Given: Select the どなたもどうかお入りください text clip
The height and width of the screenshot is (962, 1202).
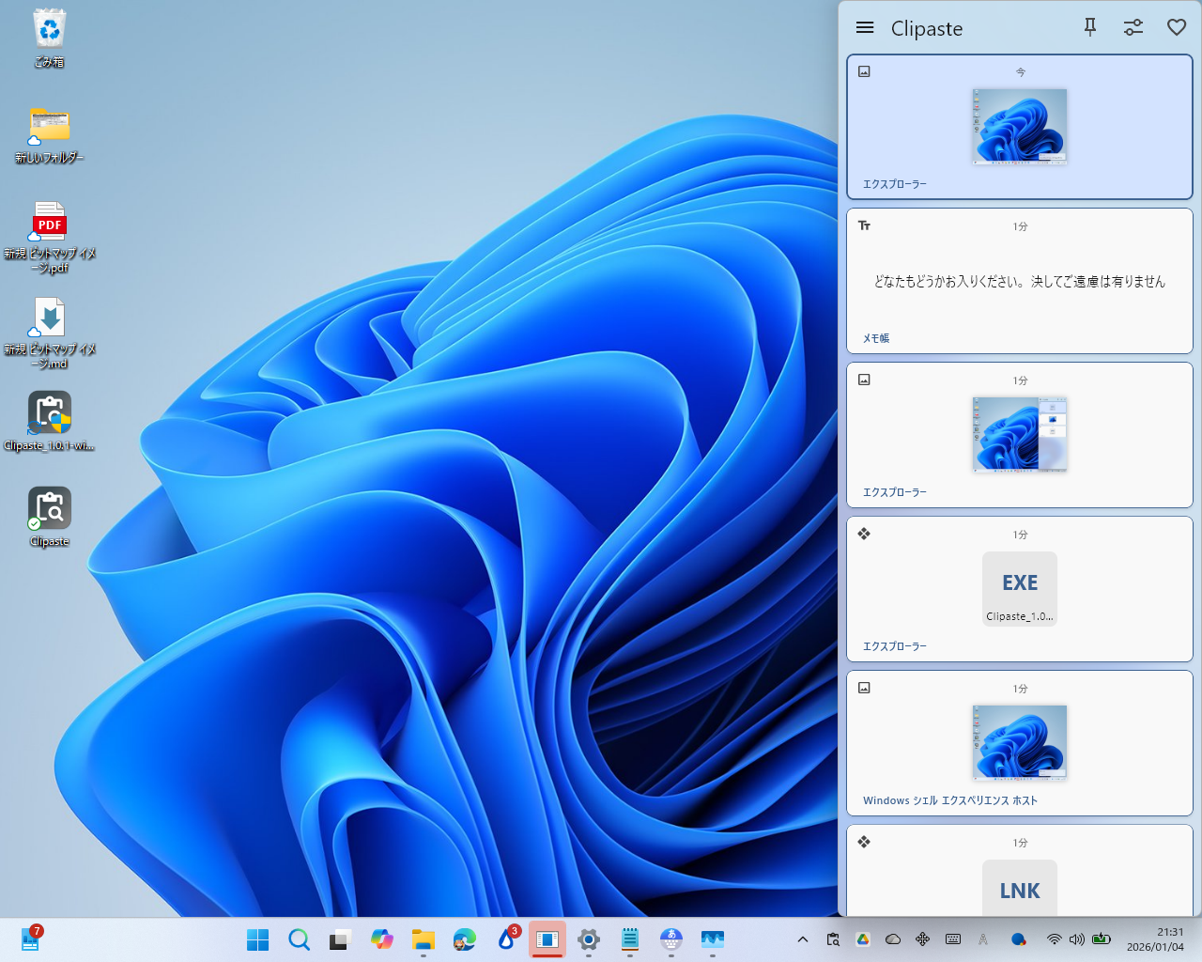Looking at the screenshot, I should click(1020, 281).
